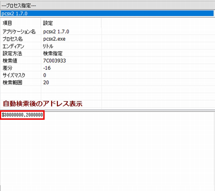
Task: Click the 20 search range value
Action: [46, 82]
